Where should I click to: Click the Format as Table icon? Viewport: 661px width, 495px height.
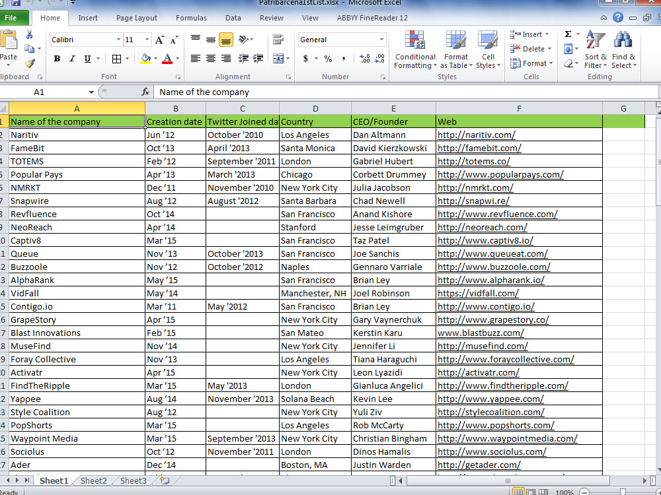pyautogui.click(x=455, y=49)
